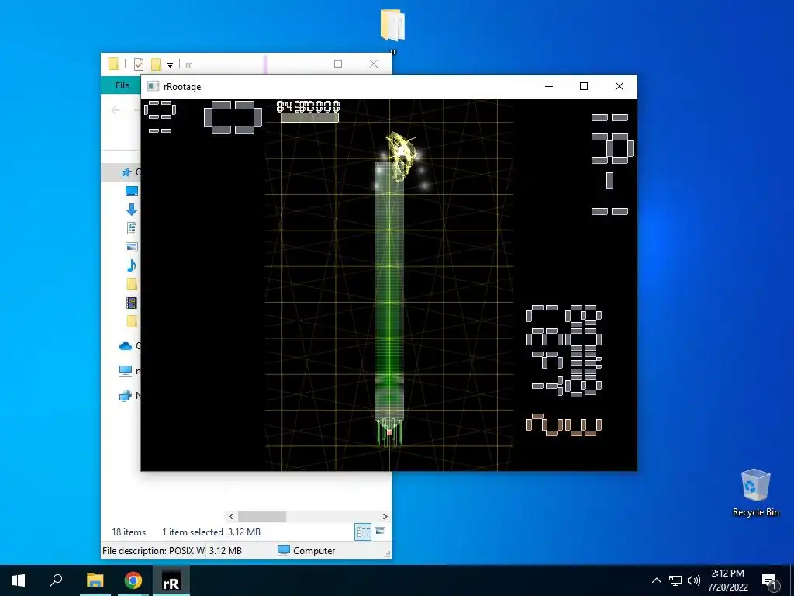The height and width of the screenshot is (596, 794).
Task: Switch Explorer to the large icons view
Action: pyautogui.click(x=380, y=532)
